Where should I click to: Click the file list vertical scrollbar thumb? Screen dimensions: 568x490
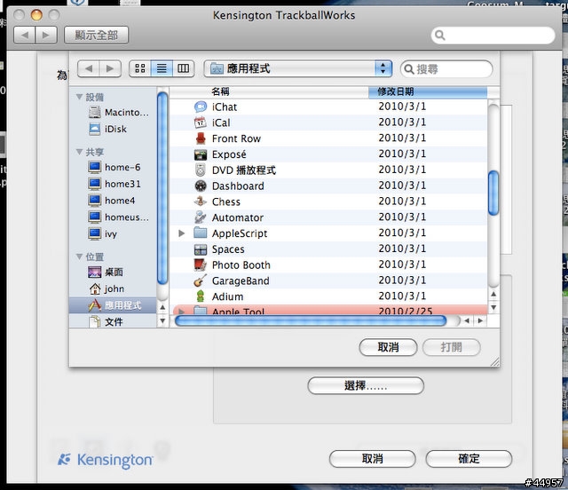493,193
